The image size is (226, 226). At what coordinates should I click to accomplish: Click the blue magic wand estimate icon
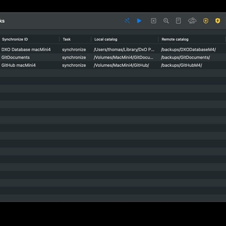click(x=127, y=21)
